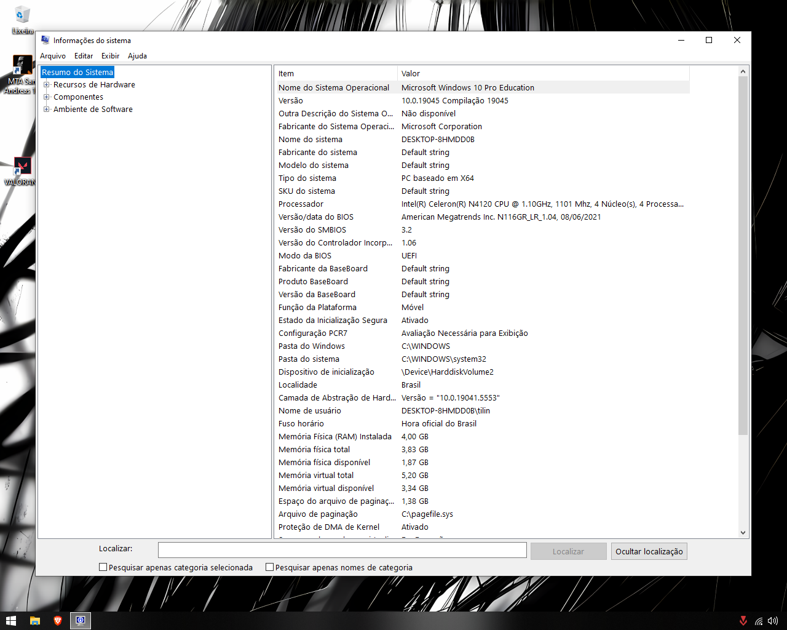787x630 pixels.
Task: Open the Editar menu
Action: (84, 56)
